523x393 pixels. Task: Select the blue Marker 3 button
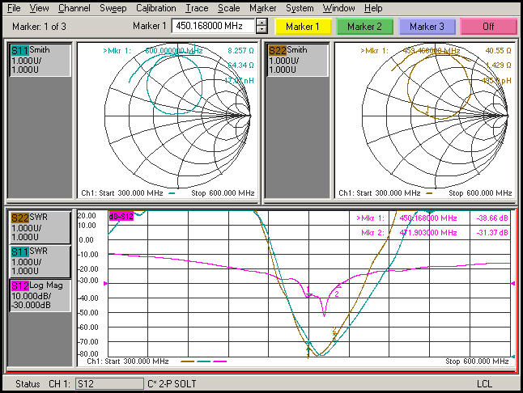tap(427, 27)
